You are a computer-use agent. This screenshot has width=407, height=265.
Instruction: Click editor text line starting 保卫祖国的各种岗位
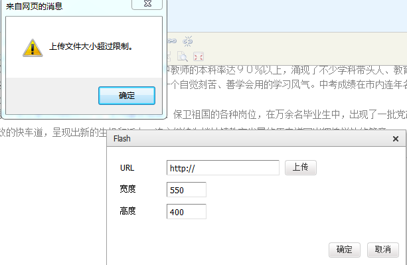pyautogui.click(x=289, y=114)
